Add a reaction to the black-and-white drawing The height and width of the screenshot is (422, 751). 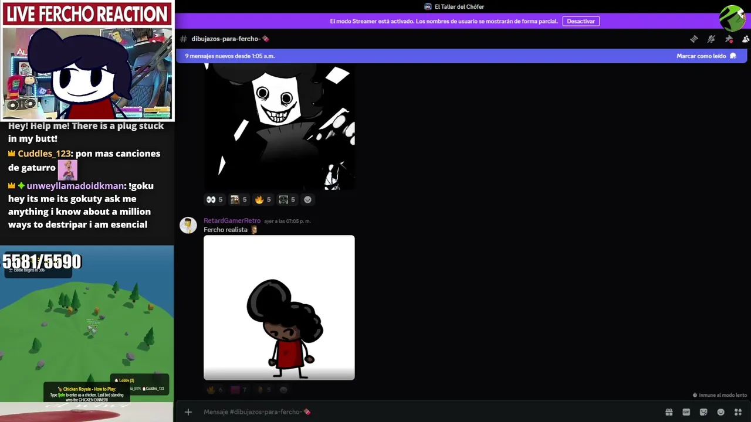[x=307, y=200]
